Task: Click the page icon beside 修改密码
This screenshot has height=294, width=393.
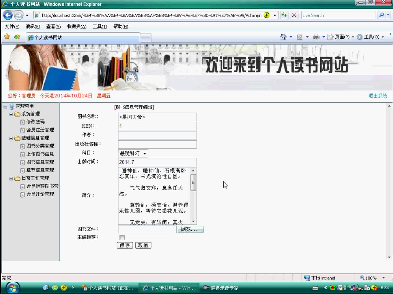Action: tap(22, 122)
